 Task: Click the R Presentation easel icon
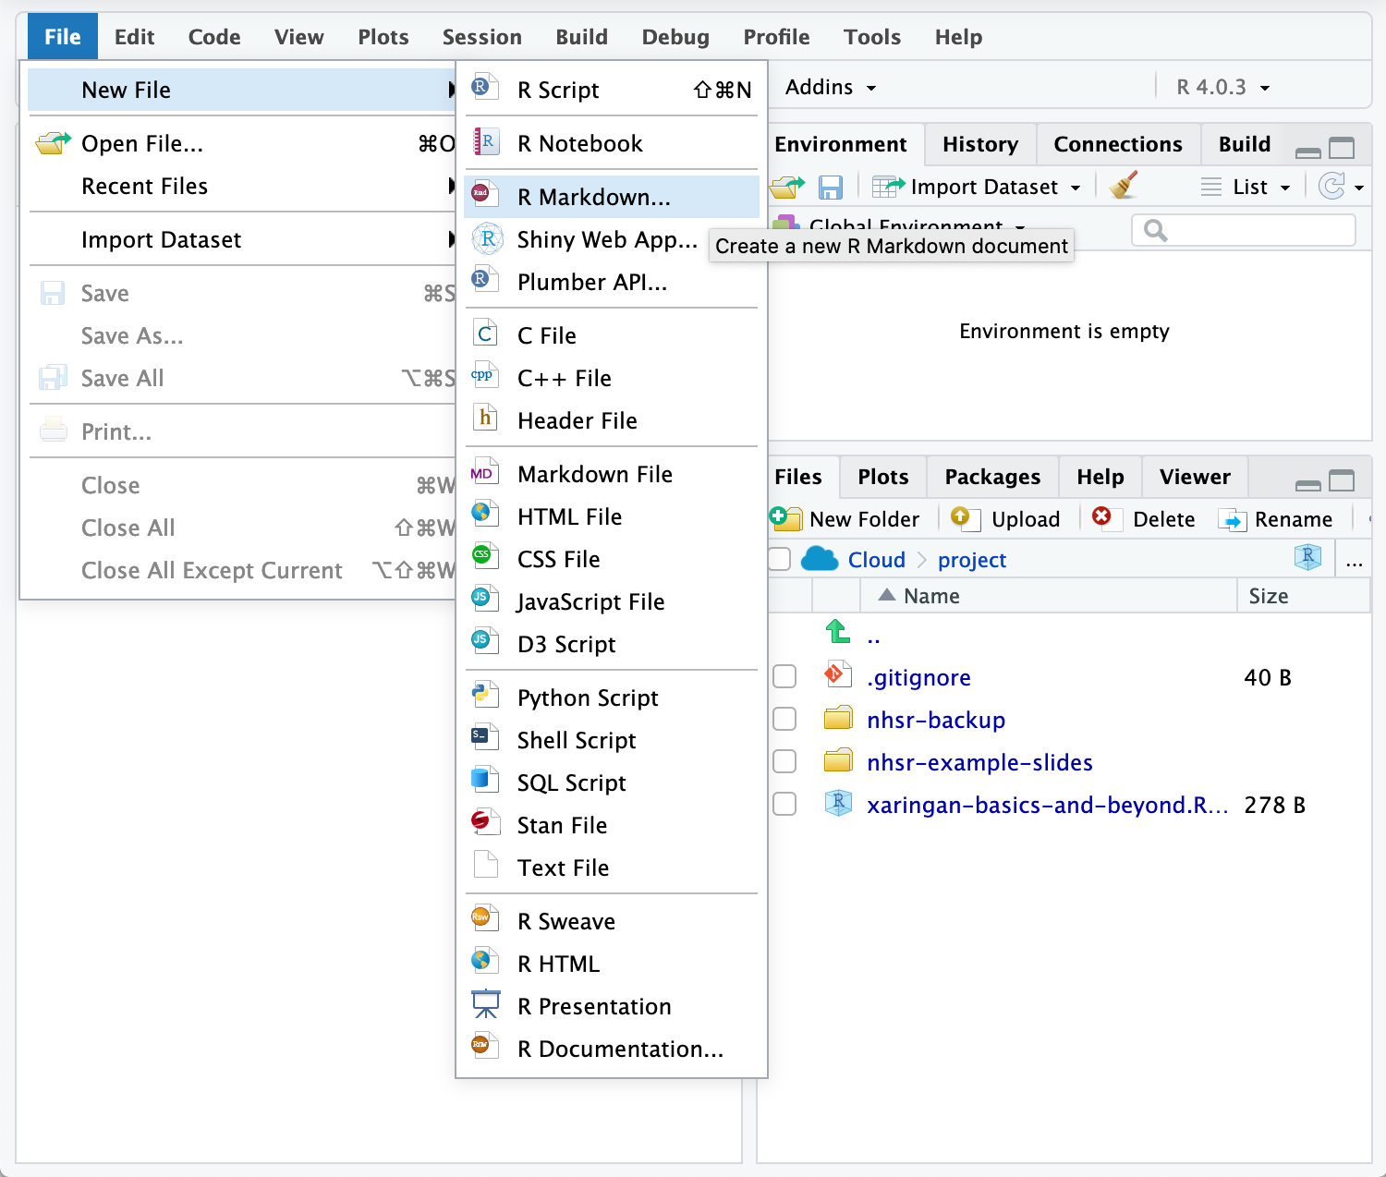click(x=486, y=1004)
